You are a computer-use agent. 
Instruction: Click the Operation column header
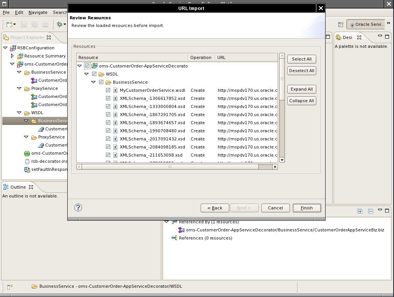201,57
